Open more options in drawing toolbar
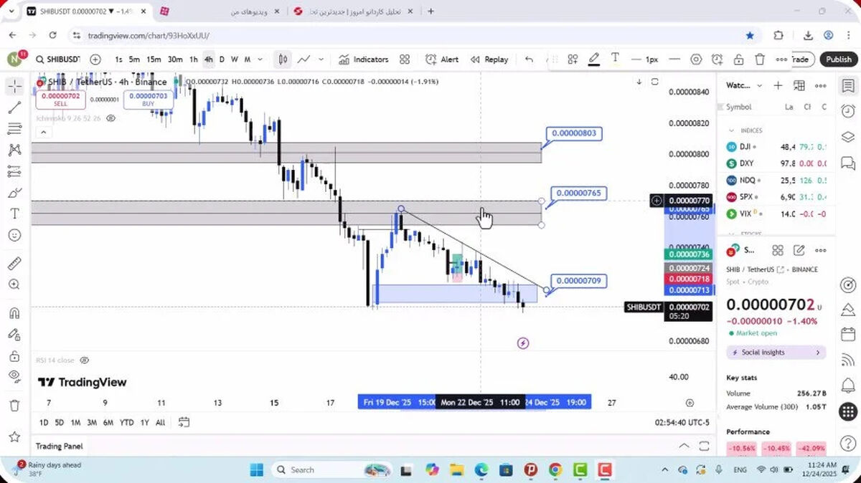Image resolution: width=861 pixels, height=483 pixels. point(781,59)
